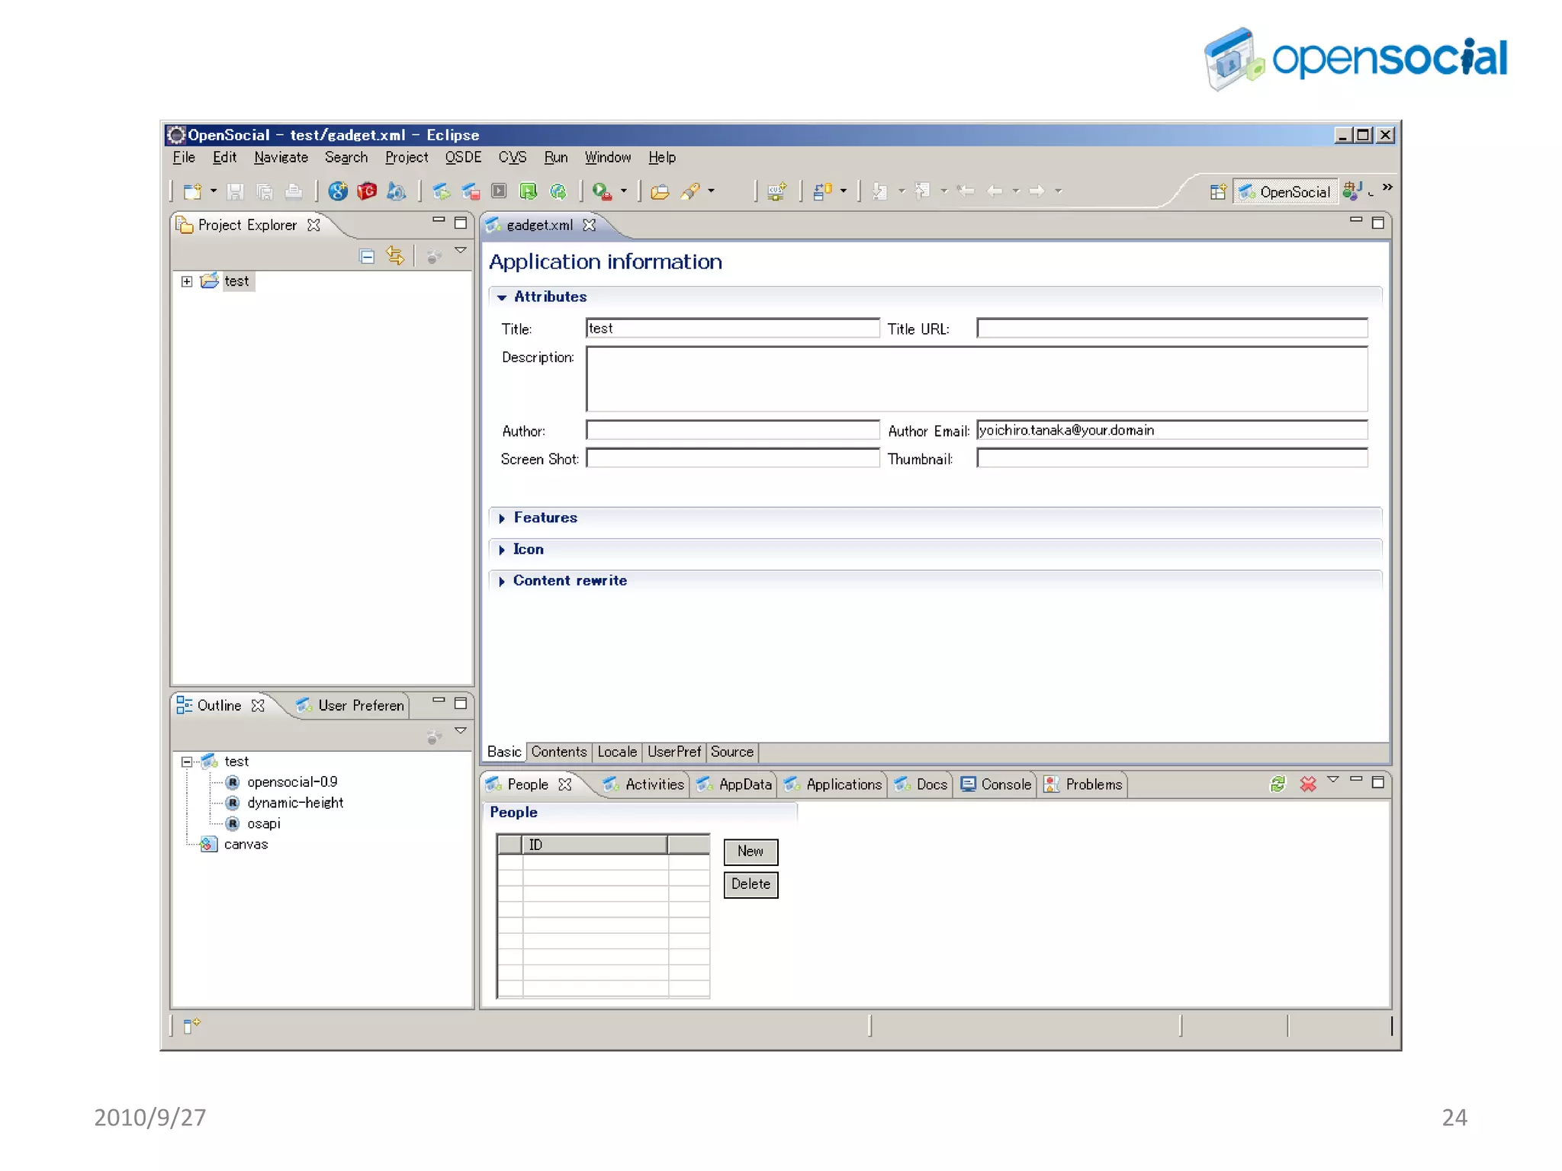This screenshot has height=1171, width=1562.
Task: Click the Launch Shindig server toolbar icon
Action: pos(442,191)
